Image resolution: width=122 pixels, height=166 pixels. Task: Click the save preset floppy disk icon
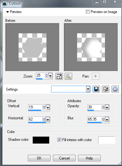tap(96, 89)
